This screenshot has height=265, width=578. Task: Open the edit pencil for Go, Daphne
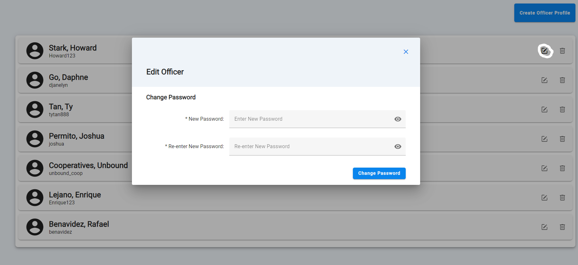(x=544, y=80)
